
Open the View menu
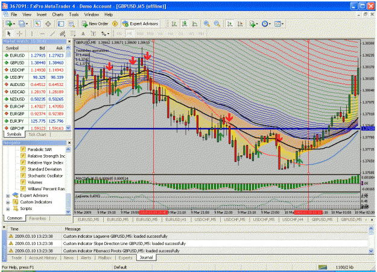click(27, 14)
